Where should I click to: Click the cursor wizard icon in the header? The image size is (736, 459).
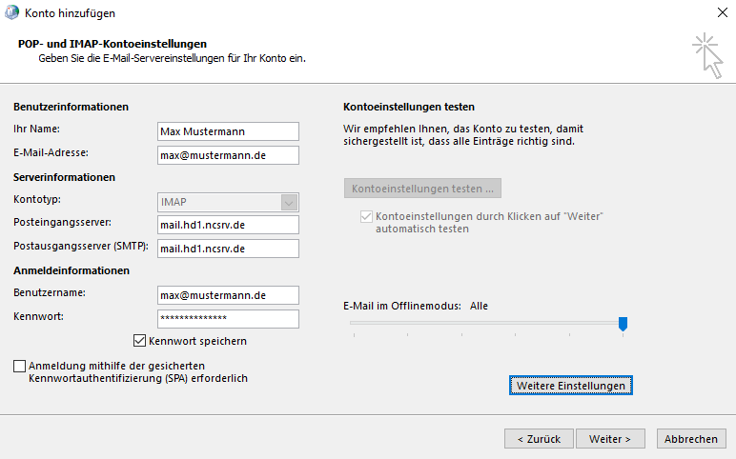(x=706, y=55)
